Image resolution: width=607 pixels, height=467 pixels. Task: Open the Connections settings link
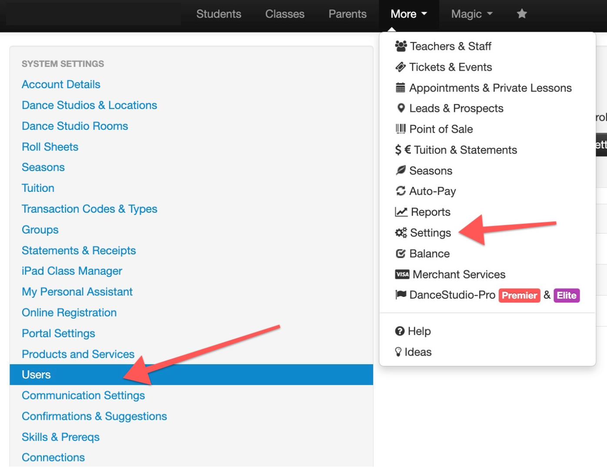[53, 457]
